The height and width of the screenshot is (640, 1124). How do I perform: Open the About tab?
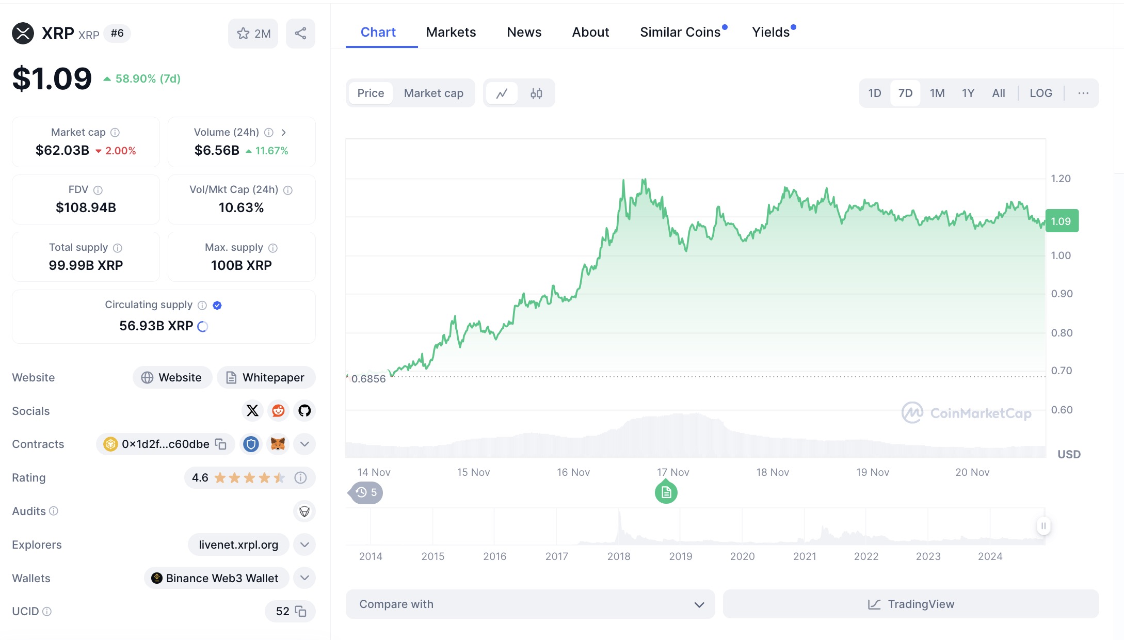click(590, 33)
